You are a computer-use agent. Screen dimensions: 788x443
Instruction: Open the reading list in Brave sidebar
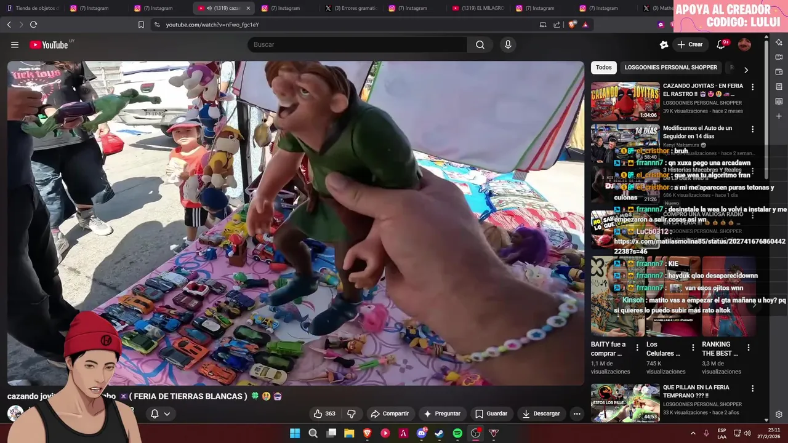tap(779, 102)
